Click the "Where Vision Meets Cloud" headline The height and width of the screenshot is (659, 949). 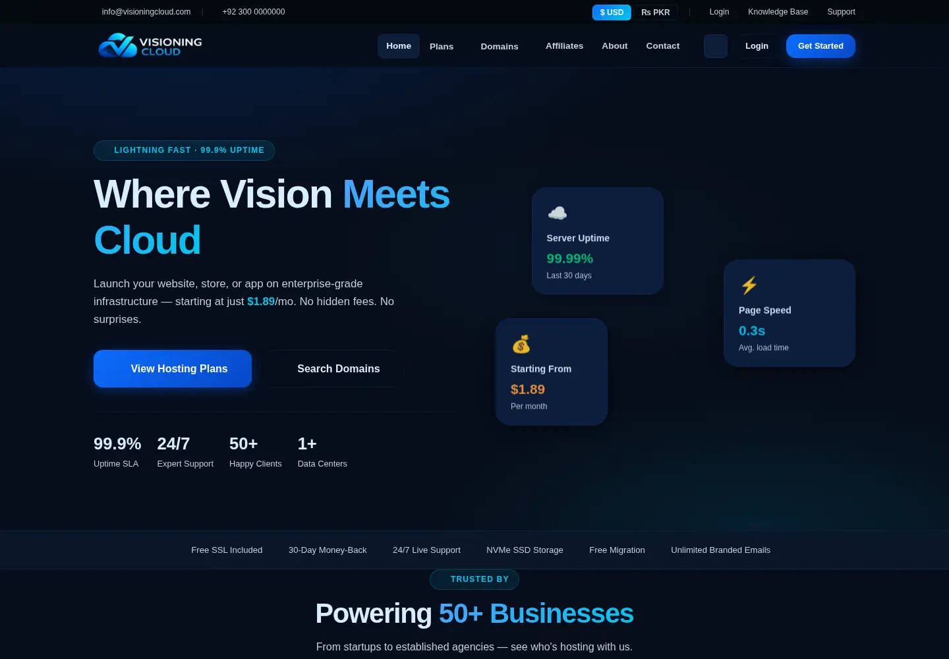pyautogui.click(x=272, y=217)
